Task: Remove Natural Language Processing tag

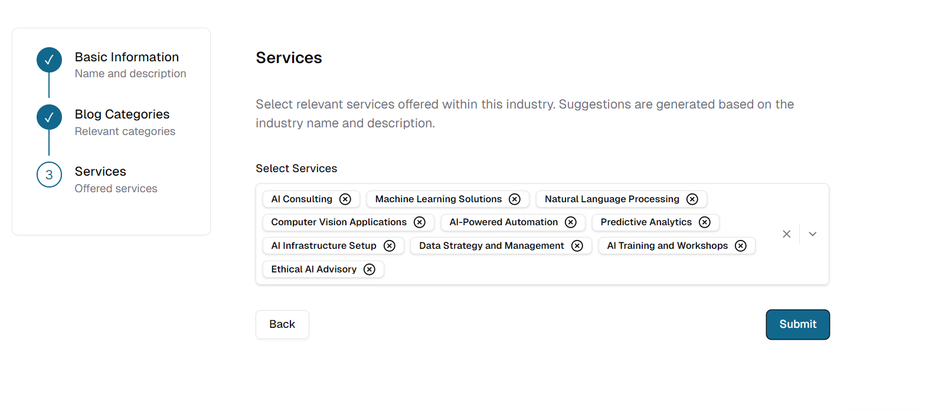Action: pos(692,199)
